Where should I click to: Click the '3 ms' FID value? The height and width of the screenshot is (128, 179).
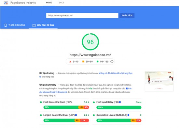[x=139, y=102]
